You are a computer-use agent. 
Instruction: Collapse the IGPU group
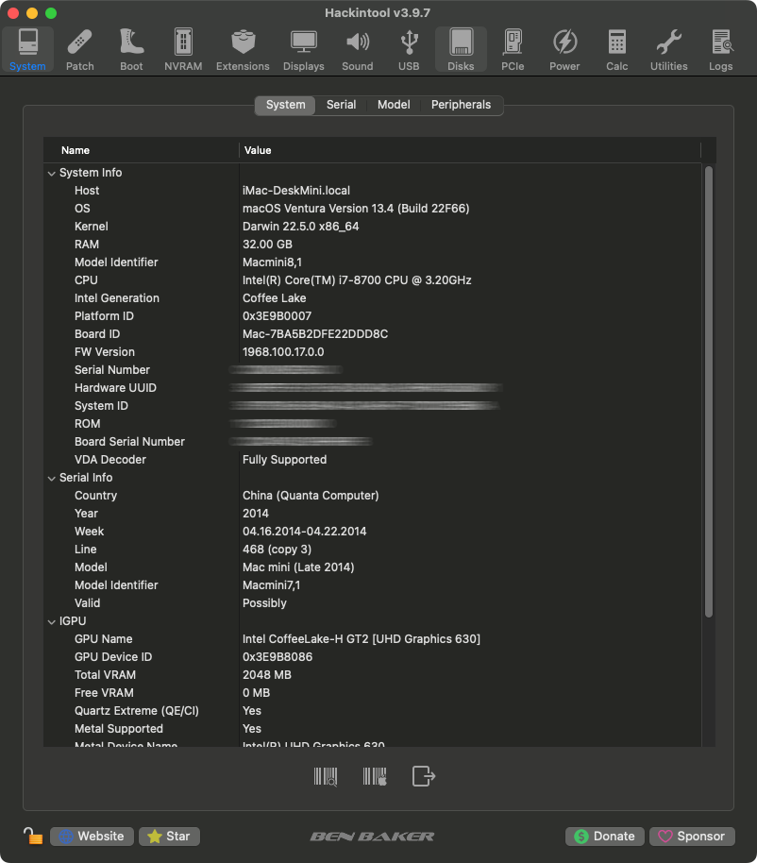coord(52,622)
